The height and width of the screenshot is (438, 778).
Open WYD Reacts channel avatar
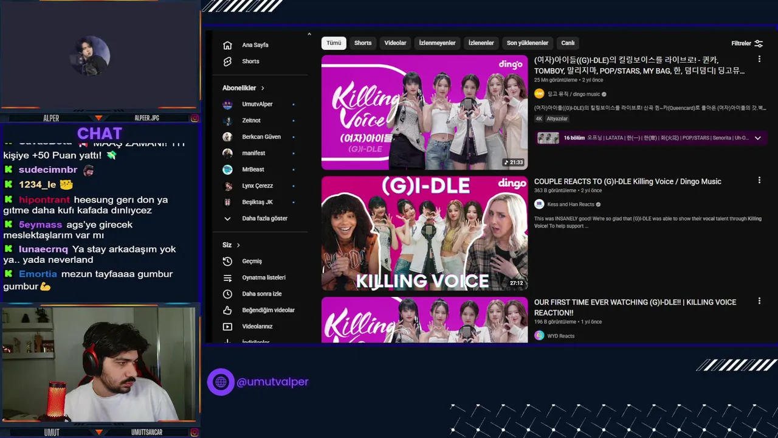(539, 335)
